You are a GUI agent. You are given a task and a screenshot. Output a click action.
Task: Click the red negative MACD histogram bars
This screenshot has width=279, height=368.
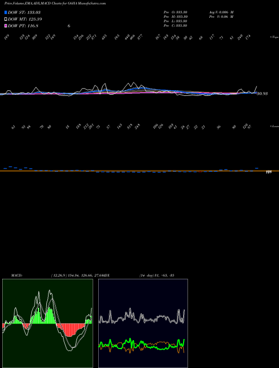pyautogui.click(x=71, y=330)
